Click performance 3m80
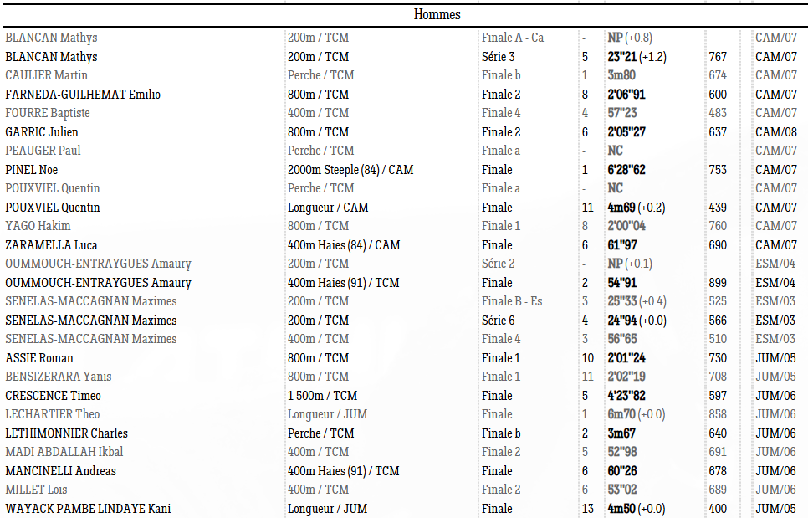The image size is (808, 518). [621, 75]
